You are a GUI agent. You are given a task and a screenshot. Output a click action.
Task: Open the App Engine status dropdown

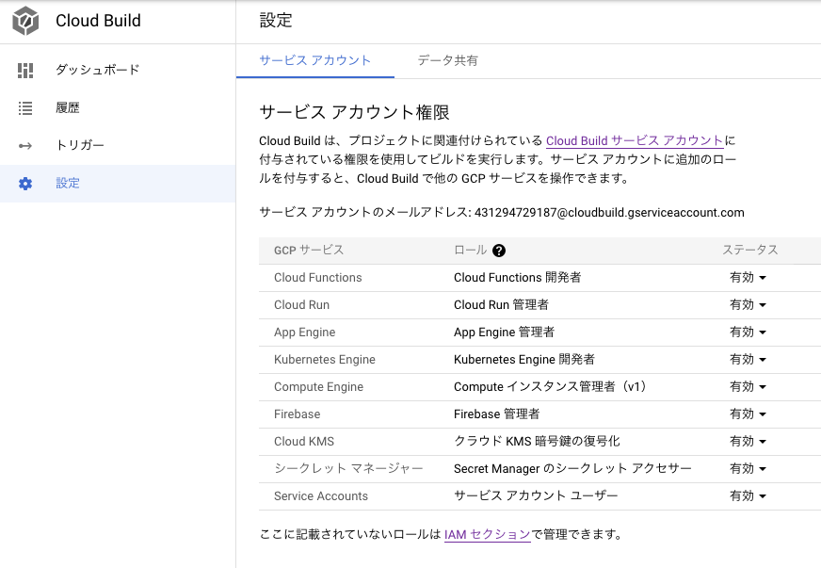748,333
